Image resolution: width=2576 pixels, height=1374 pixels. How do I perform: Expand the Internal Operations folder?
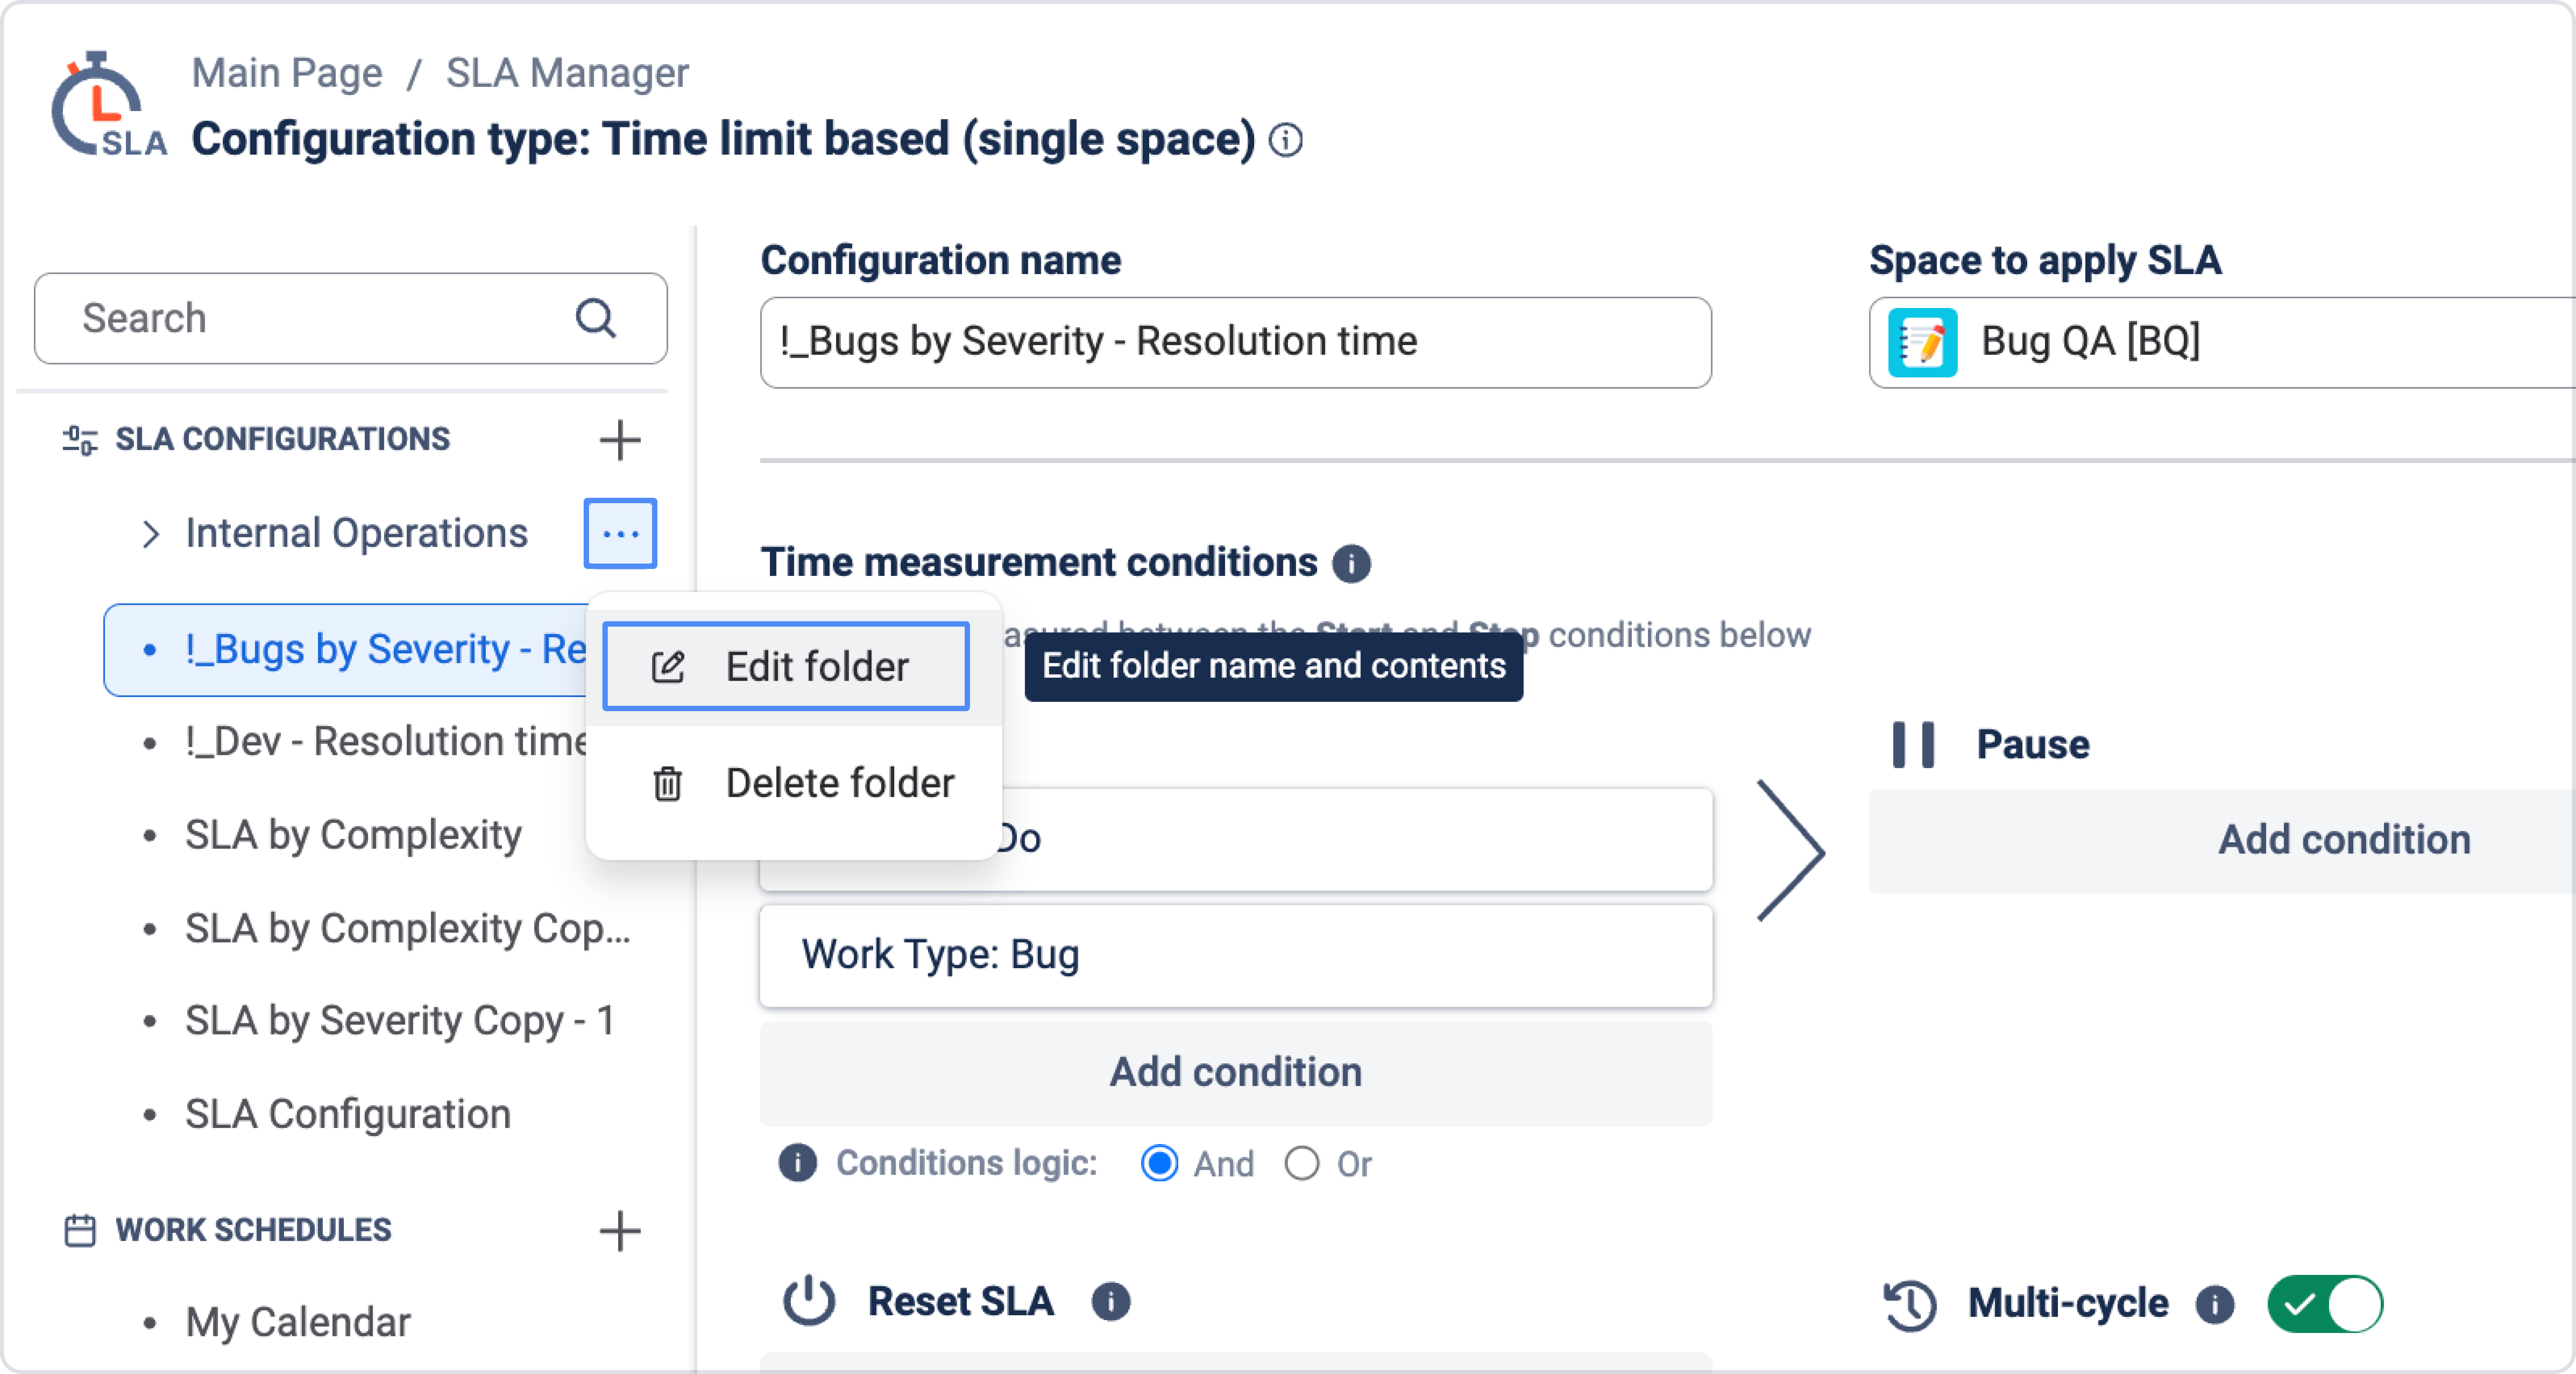pos(151,534)
